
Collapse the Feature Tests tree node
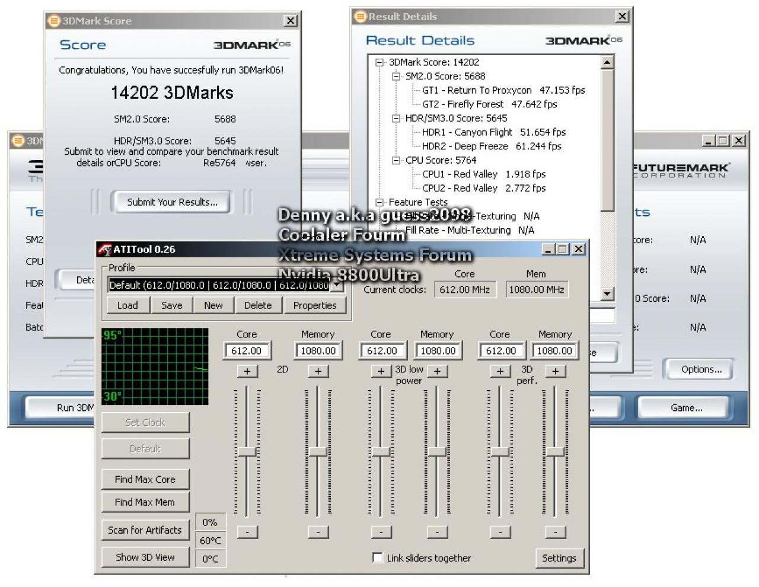point(379,202)
